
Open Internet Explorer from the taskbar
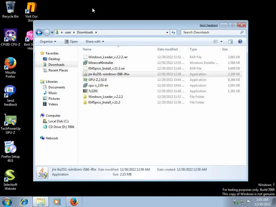click(24, 202)
